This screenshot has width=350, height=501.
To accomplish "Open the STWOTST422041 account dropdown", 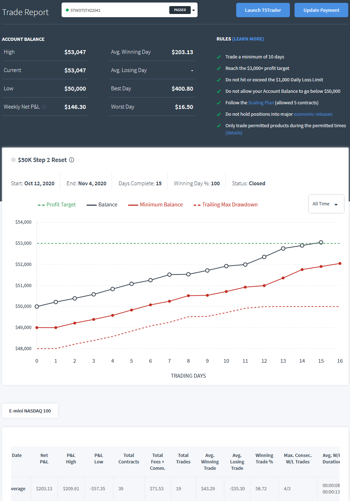I will (x=130, y=10).
